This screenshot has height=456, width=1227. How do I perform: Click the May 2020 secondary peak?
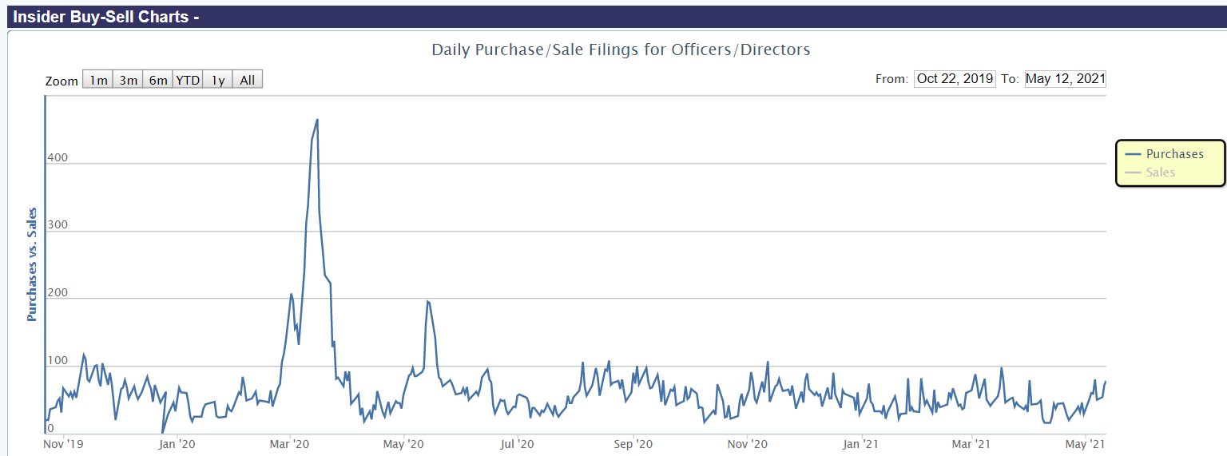pyautogui.click(x=428, y=301)
